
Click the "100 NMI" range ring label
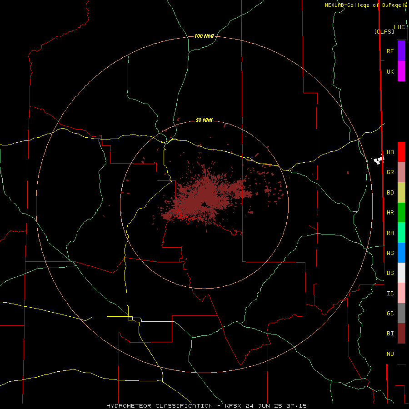204,36
